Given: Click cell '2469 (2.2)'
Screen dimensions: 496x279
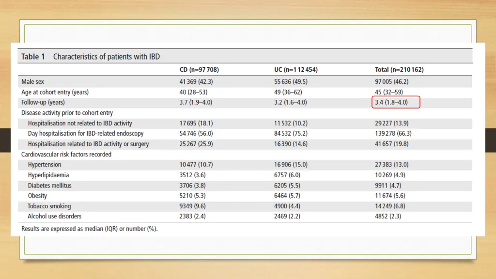Looking at the screenshot, I should pos(287,217).
